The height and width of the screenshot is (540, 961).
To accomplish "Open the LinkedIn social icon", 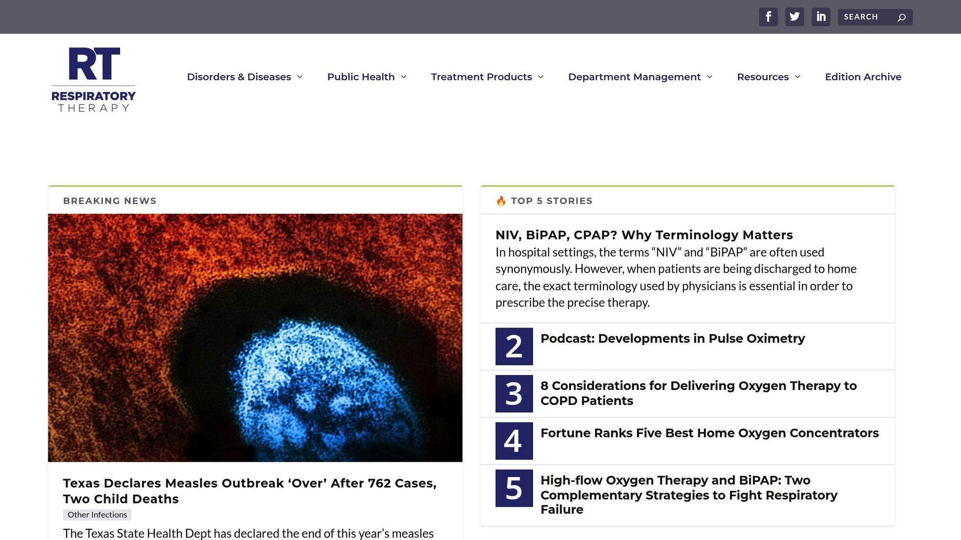I will (821, 17).
